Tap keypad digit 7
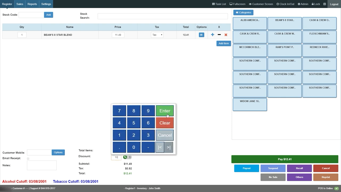The image size is (341, 192). click(x=119, y=111)
